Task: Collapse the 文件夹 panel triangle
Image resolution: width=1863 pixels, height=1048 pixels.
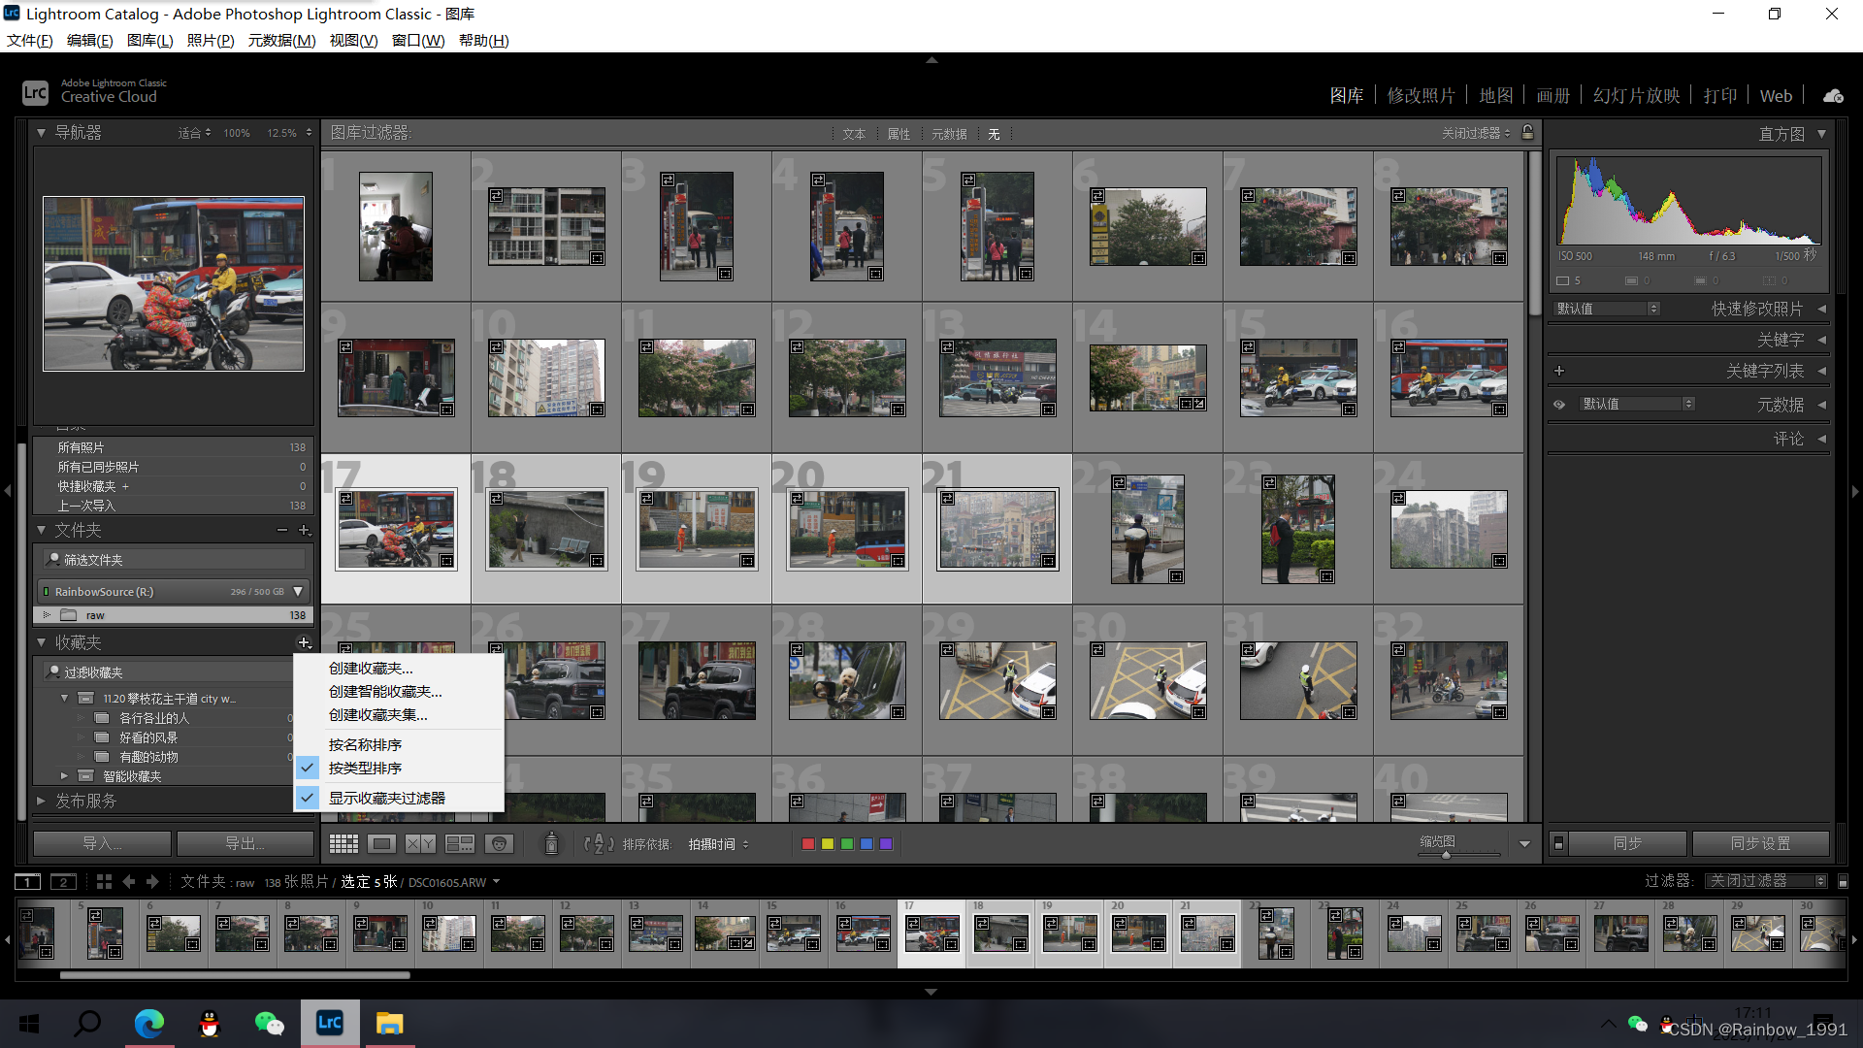Action: tap(41, 530)
